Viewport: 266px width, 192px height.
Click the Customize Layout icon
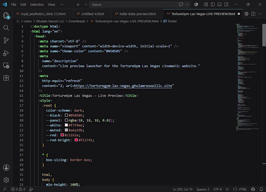click(x=206, y=4)
